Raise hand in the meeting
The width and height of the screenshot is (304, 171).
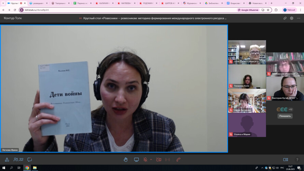(x=126, y=159)
